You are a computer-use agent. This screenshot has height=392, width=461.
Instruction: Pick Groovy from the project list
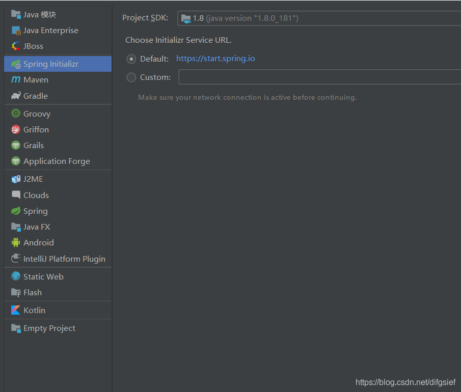click(58, 114)
